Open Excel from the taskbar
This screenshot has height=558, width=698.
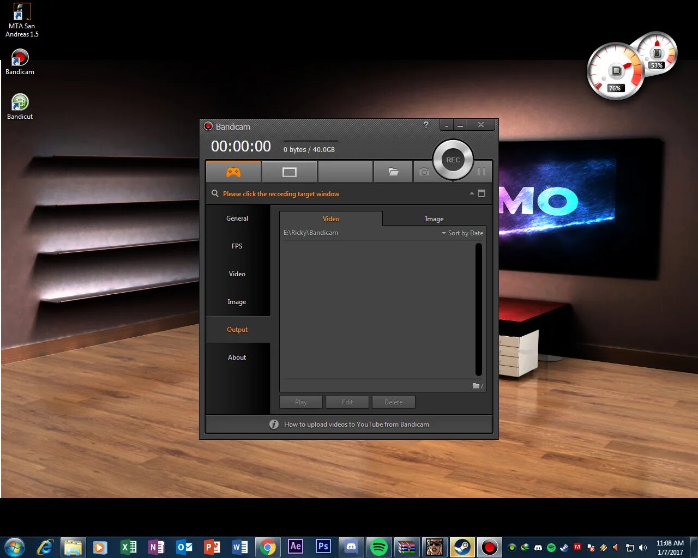tap(129, 547)
